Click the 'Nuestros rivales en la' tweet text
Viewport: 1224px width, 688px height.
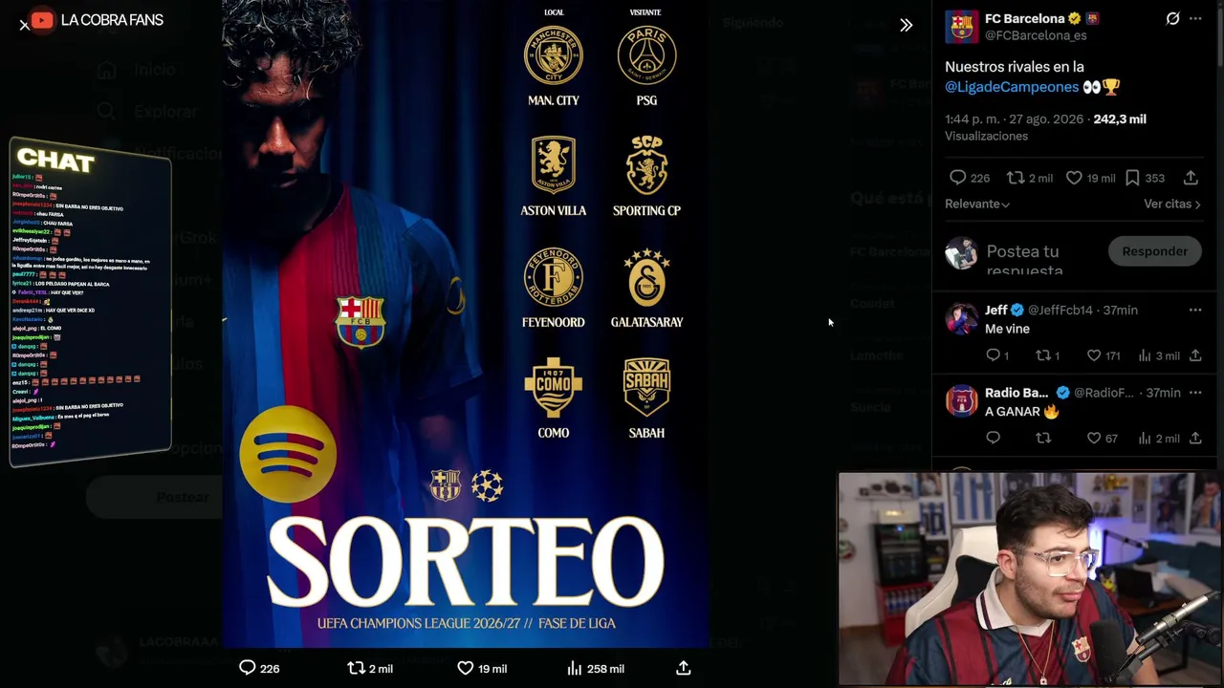tap(1015, 67)
